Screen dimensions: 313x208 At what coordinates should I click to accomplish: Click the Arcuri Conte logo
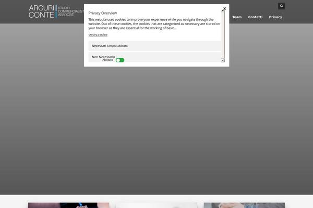[56, 11]
